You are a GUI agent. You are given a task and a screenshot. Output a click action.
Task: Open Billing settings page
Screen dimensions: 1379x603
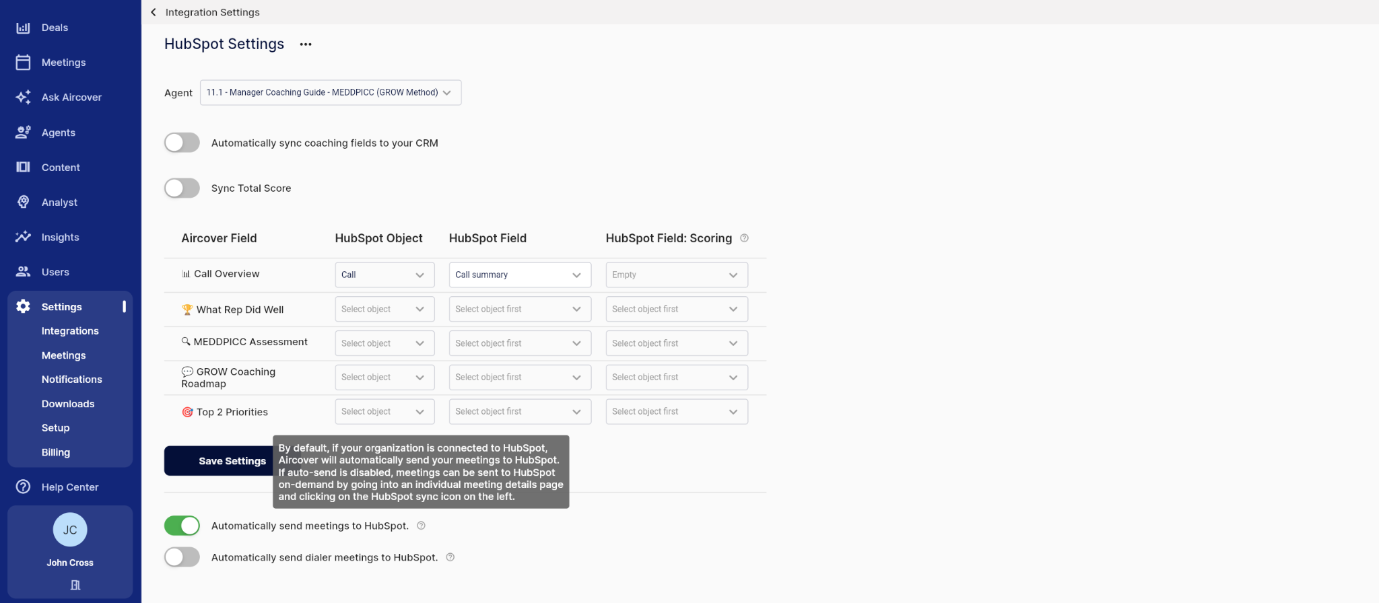click(x=55, y=452)
